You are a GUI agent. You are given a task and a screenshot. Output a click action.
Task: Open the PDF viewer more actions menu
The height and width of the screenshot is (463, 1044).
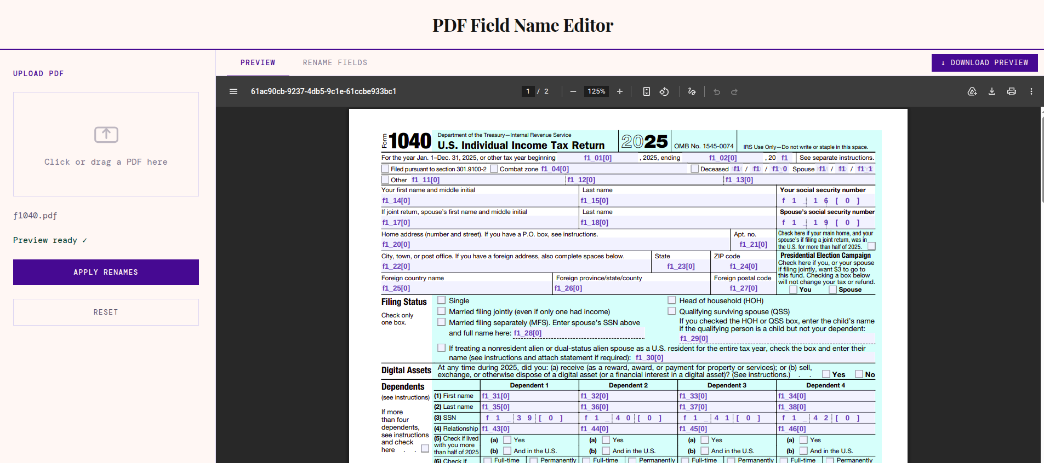point(1031,91)
